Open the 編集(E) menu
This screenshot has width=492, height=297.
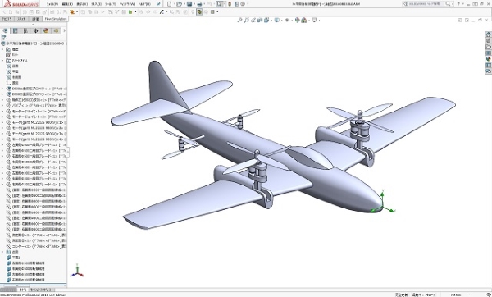point(67,4)
